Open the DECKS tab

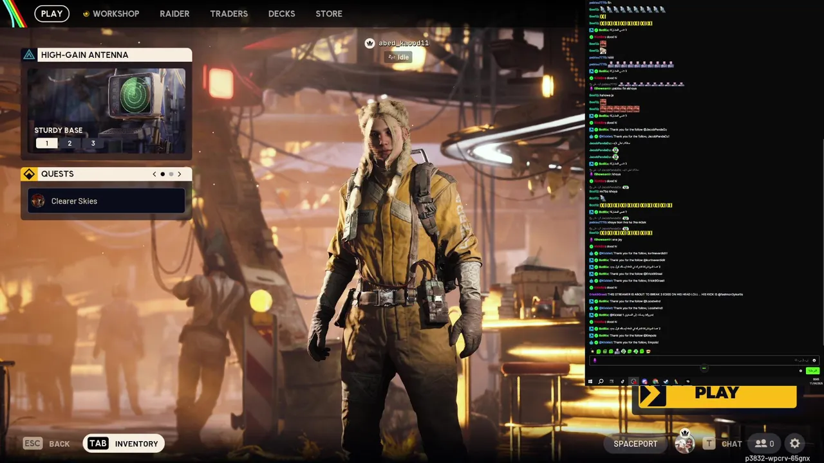click(x=281, y=14)
